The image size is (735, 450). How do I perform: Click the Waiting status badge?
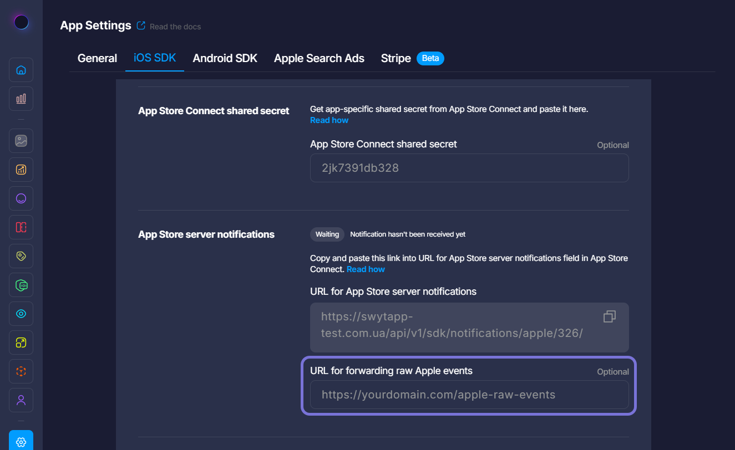[327, 234]
